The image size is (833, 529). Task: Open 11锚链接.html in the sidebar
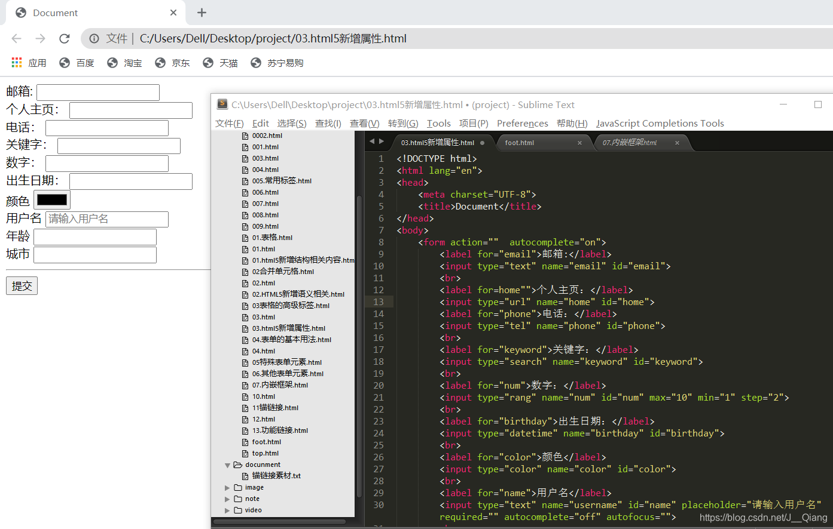click(x=275, y=408)
